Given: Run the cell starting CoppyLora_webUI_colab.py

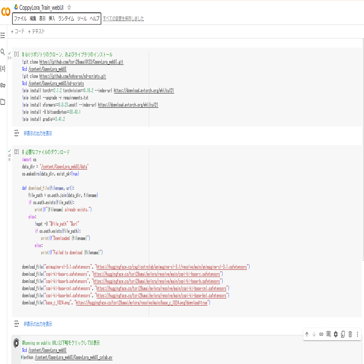Looking at the screenshot, I should 16,343.
